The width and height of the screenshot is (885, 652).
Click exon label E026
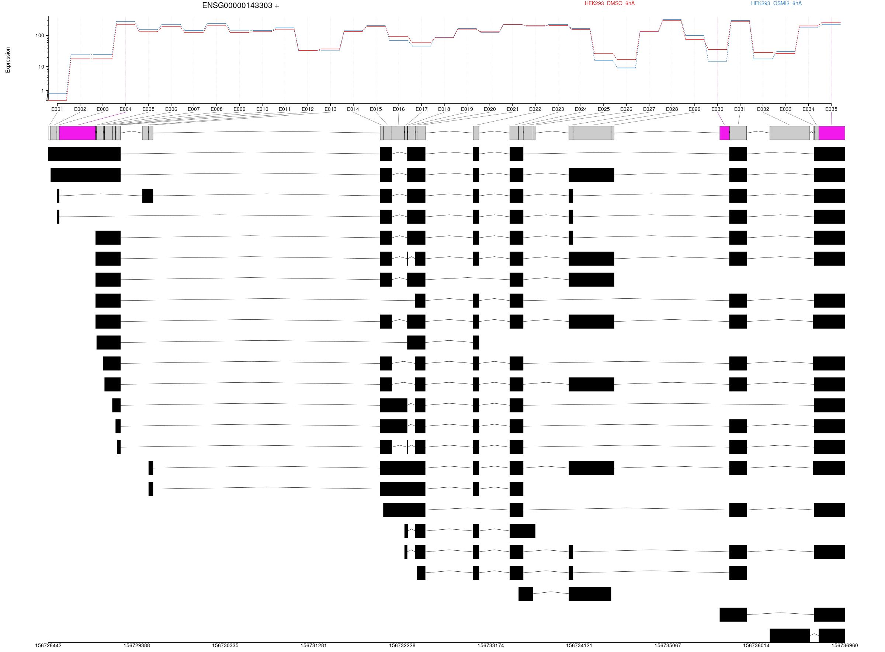[x=626, y=109]
